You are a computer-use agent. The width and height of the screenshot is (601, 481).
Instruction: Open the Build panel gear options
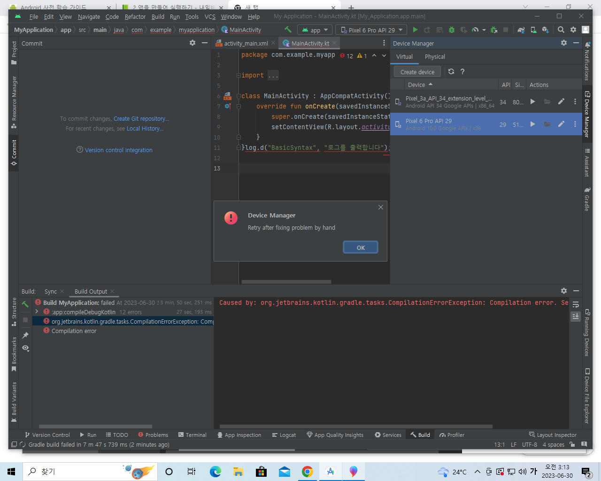pyautogui.click(x=564, y=291)
